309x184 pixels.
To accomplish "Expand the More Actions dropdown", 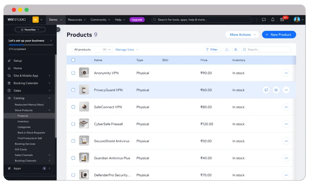I will point(242,35).
